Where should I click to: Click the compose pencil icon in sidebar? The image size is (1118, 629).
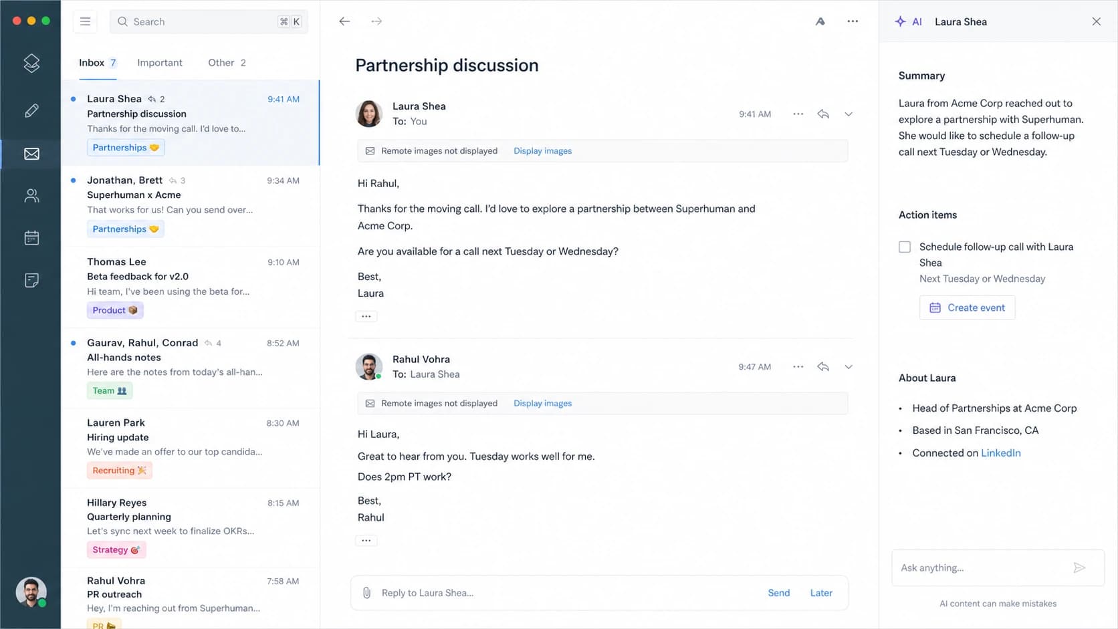(31, 111)
